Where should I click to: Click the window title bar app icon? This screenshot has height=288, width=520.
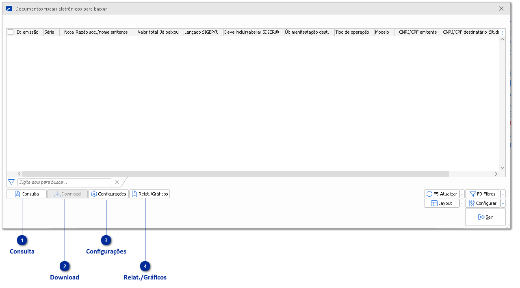[9, 9]
